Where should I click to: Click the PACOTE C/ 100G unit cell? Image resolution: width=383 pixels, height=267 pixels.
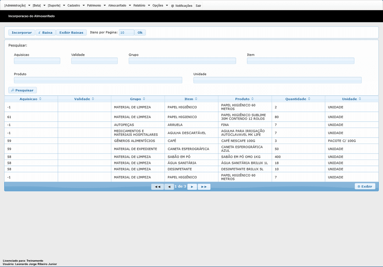[x=352, y=141]
